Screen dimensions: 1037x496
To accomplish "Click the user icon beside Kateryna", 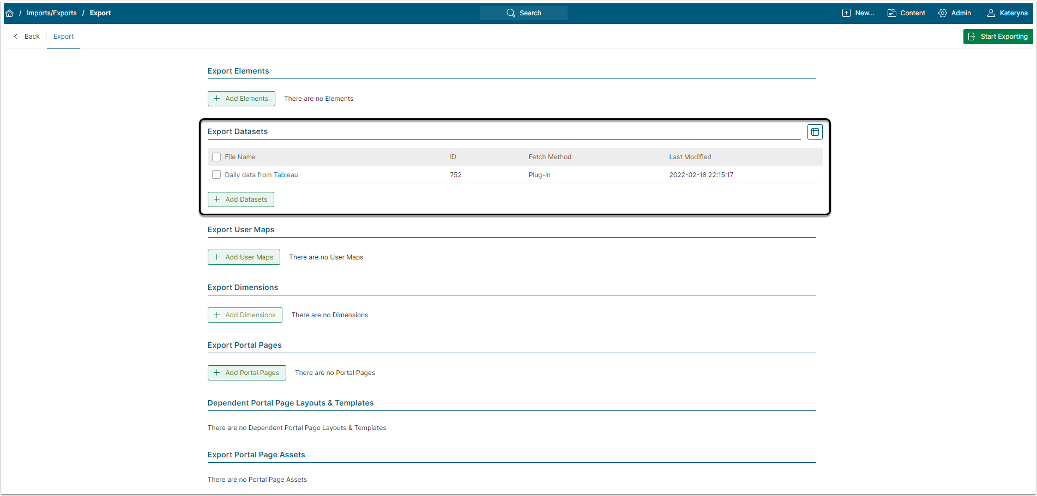I will 991,13.
